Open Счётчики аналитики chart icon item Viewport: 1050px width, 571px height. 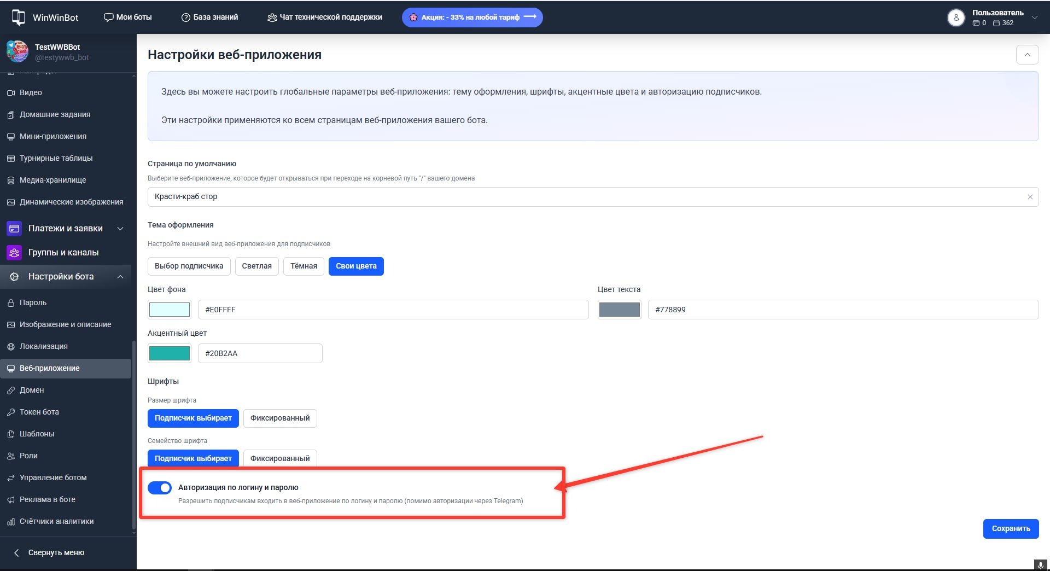tap(10, 521)
